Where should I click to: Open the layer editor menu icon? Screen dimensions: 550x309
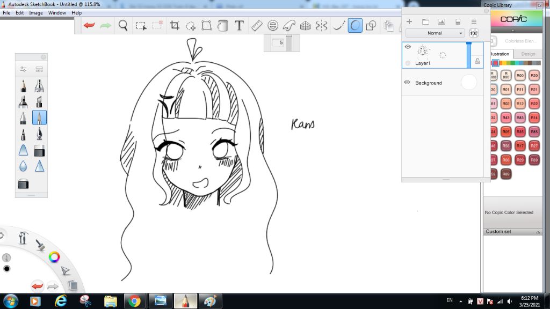[x=474, y=21]
